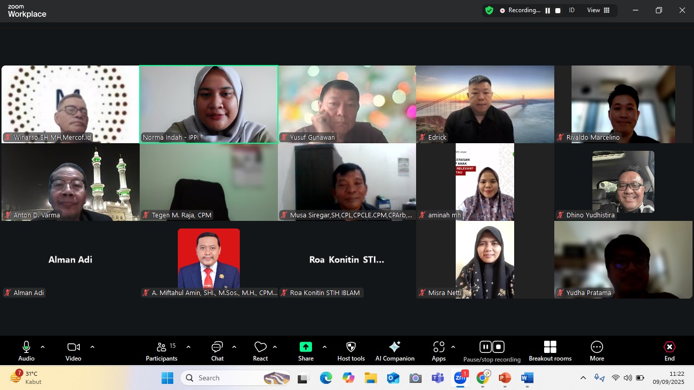Expand the Share options arrow
The height and width of the screenshot is (390, 694).
(325, 347)
